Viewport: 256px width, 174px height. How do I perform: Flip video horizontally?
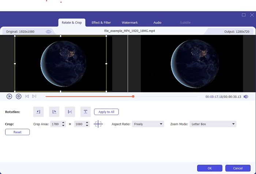(x=70, y=112)
